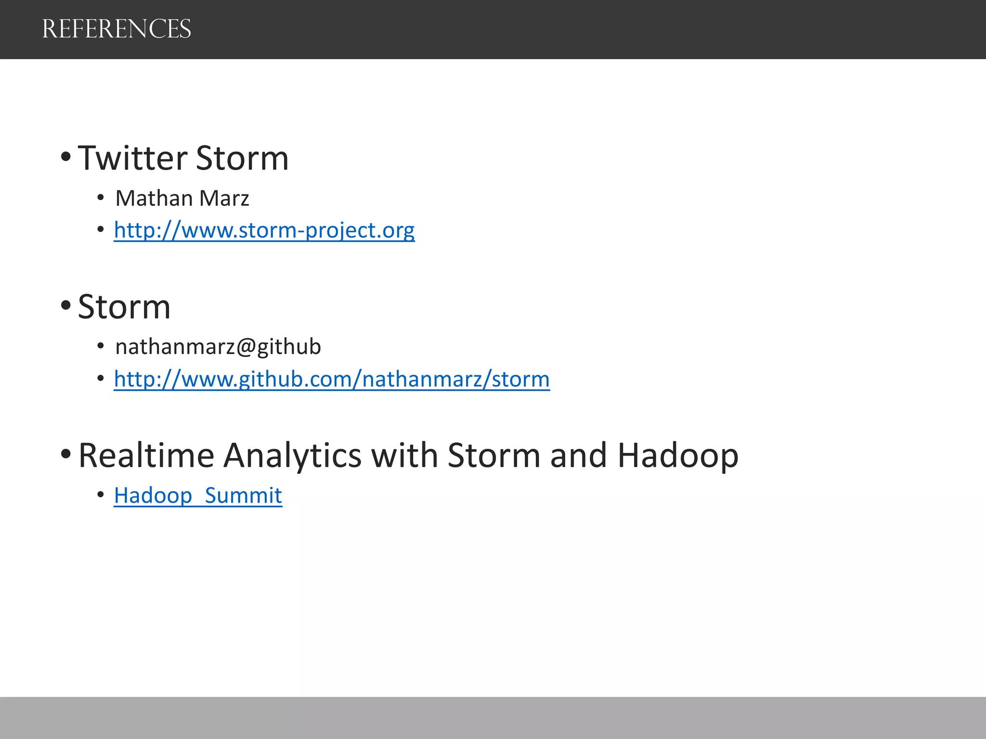This screenshot has width=986, height=739.
Task: Select the 'nathanmarz@github' sub-bullet text
Action: click(x=218, y=347)
